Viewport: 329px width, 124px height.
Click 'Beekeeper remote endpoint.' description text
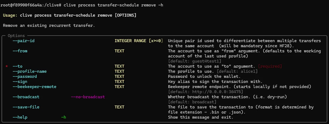[x=200, y=87]
